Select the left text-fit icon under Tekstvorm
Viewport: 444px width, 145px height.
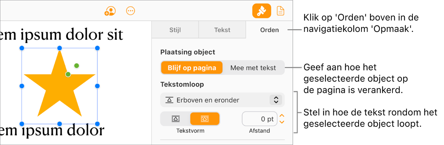pyautogui.click(x=175, y=119)
